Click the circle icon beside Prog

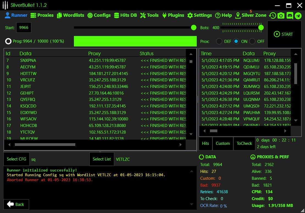coord(9,41)
